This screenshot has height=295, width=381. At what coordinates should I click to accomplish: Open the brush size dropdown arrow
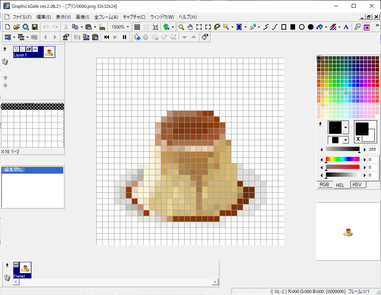coord(345,128)
